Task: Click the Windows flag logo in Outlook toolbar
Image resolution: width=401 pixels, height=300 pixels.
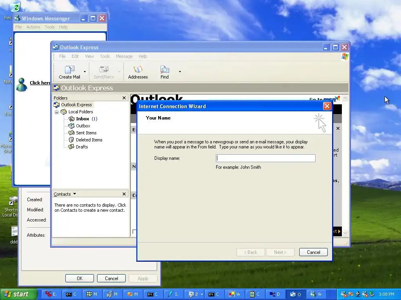Action: pyautogui.click(x=345, y=57)
